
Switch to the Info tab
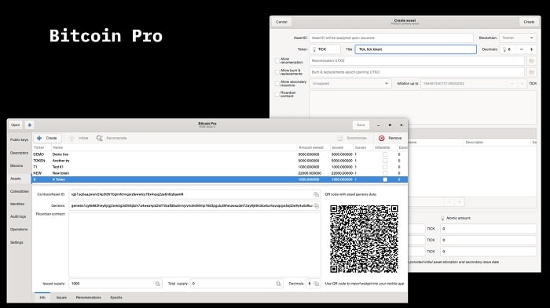click(42, 298)
